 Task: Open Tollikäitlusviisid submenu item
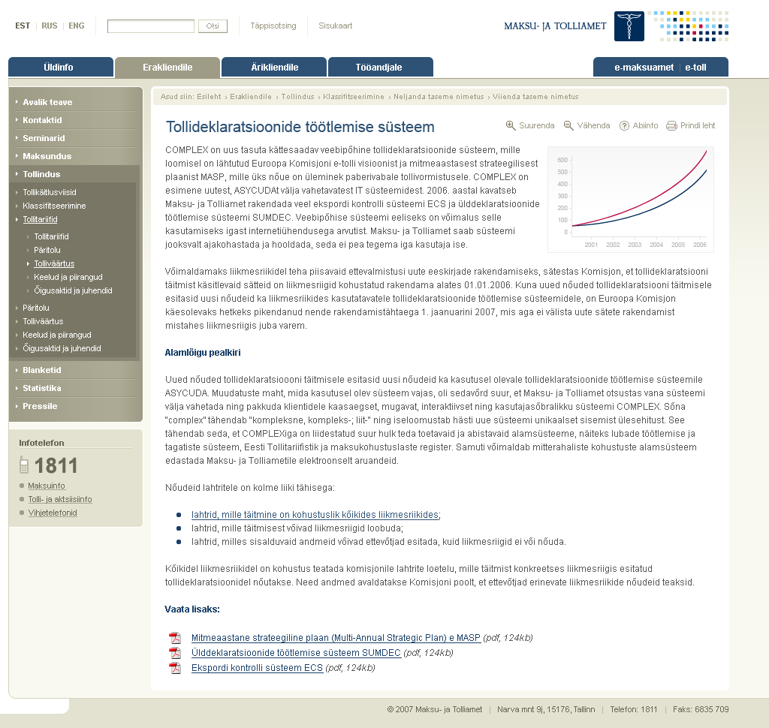(50, 192)
